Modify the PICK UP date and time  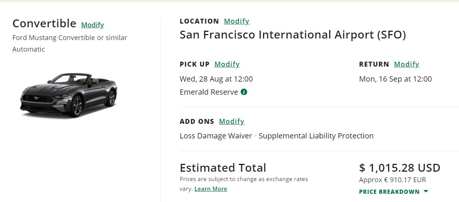(227, 64)
